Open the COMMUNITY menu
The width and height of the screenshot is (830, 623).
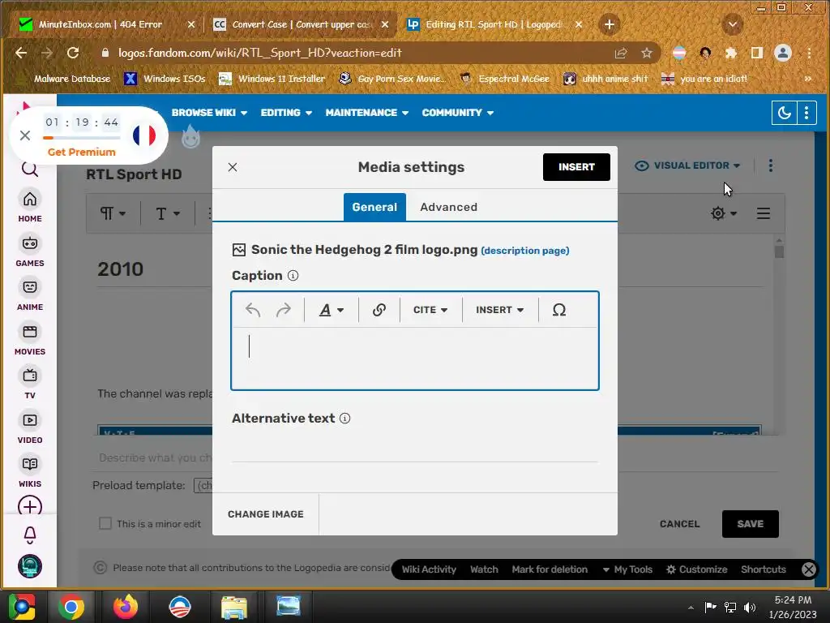(457, 113)
